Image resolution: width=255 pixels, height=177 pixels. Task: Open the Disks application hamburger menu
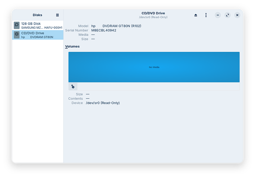pos(57,15)
